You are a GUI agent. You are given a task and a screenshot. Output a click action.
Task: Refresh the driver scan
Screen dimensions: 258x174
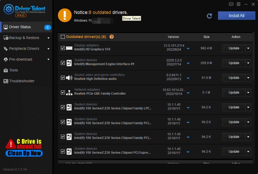click(209, 16)
